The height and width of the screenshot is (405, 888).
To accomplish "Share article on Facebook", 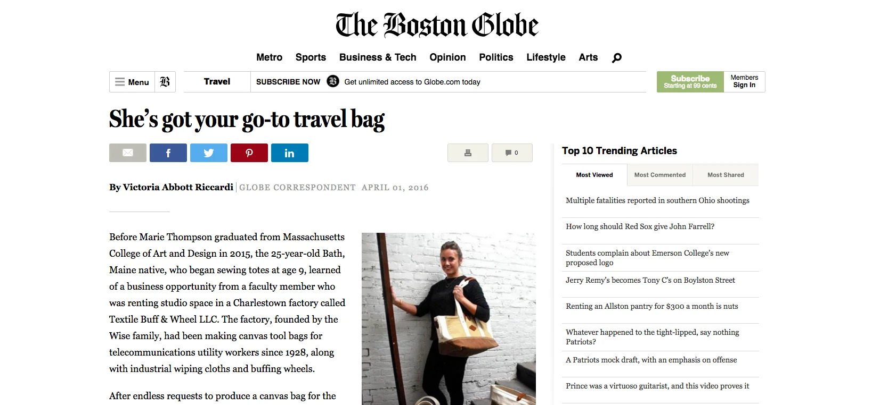I will tap(168, 153).
